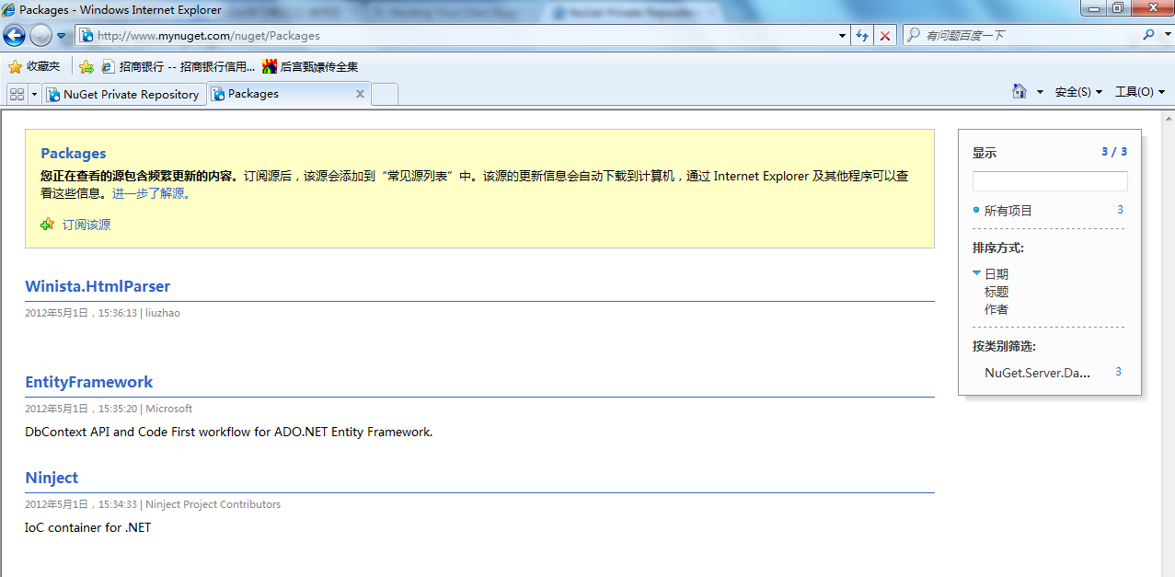Click the Packages feed title link
1175x577 pixels.
coord(74,154)
